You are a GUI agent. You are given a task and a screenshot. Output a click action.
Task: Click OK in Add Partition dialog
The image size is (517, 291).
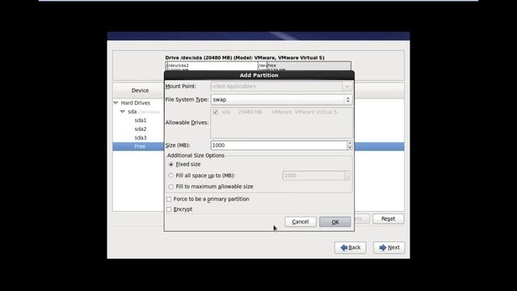click(x=334, y=221)
